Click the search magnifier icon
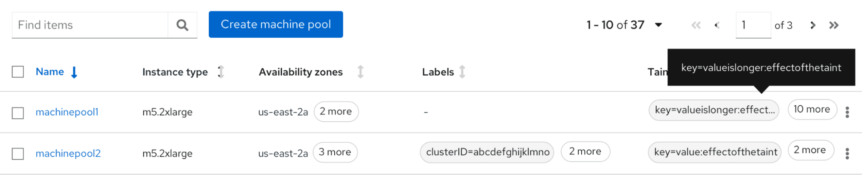862x175 pixels. 182,25
